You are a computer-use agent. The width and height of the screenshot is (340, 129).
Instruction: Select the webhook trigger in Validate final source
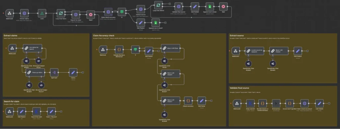[x=237, y=103]
